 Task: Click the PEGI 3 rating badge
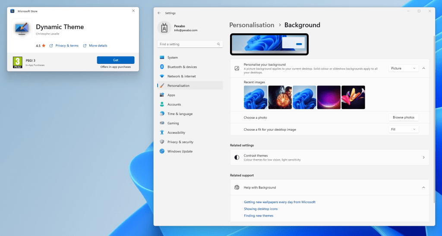coord(17,63)
